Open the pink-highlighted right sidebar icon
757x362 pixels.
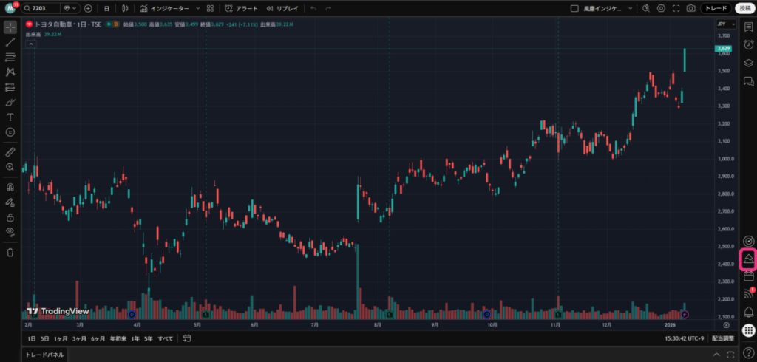[x=748, y=259]
